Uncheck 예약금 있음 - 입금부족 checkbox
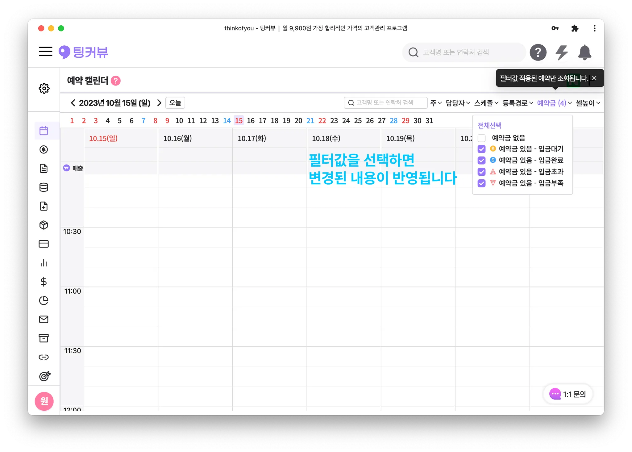 [481, 183]
